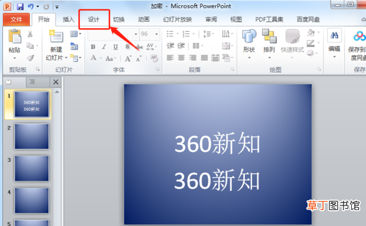Switch to the 插入 Insert tab

68,19
